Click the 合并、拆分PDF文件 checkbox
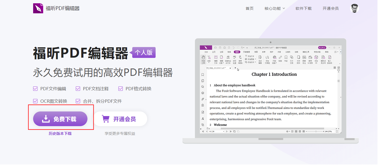 78,101
